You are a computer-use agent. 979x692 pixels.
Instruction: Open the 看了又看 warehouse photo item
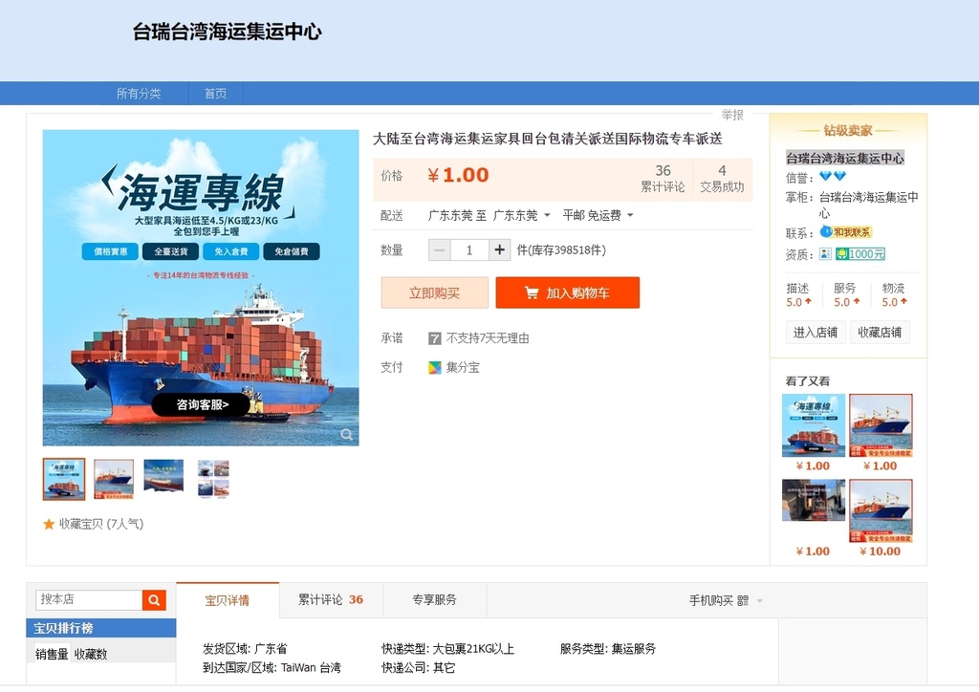coord(813,501)
